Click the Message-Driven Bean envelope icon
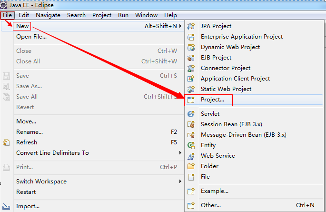The image size is (326, 212). tap(191, 135)
